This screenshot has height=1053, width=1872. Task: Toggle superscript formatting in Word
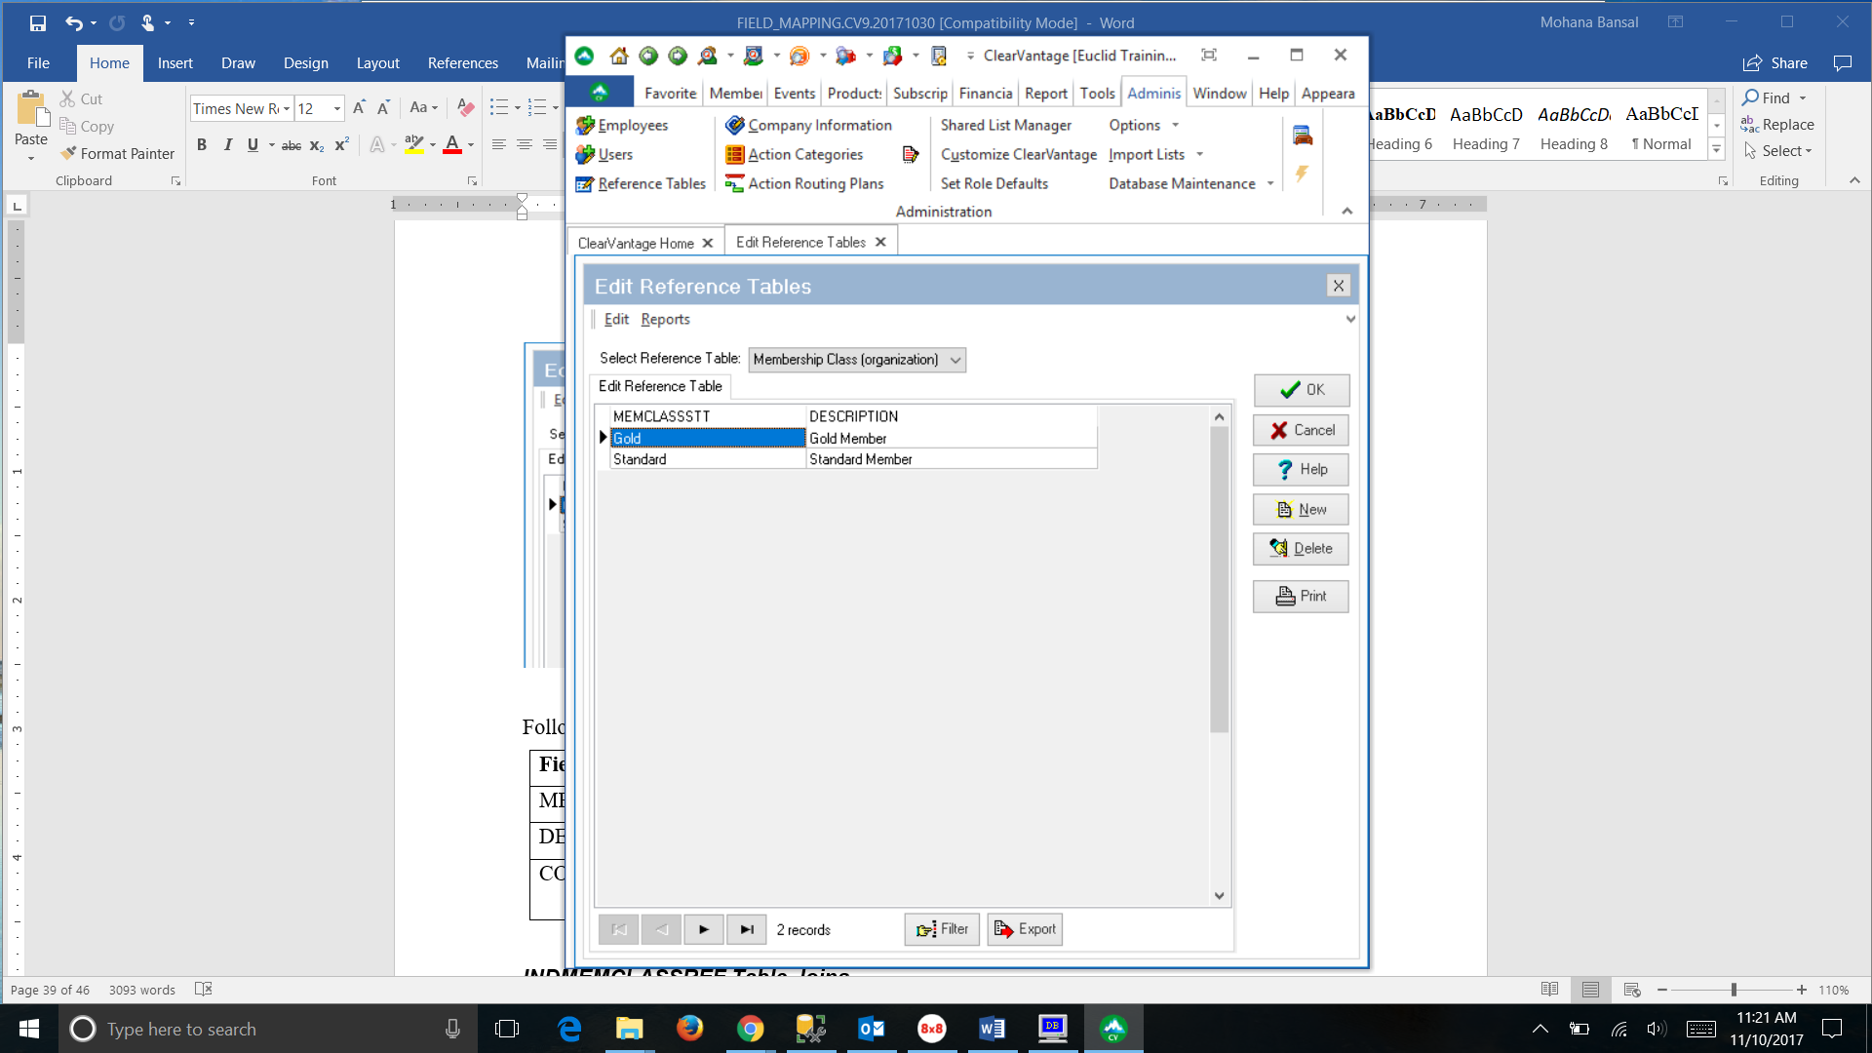(341, 144)
